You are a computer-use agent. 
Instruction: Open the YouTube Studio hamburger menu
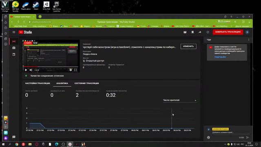pos(14,32)
